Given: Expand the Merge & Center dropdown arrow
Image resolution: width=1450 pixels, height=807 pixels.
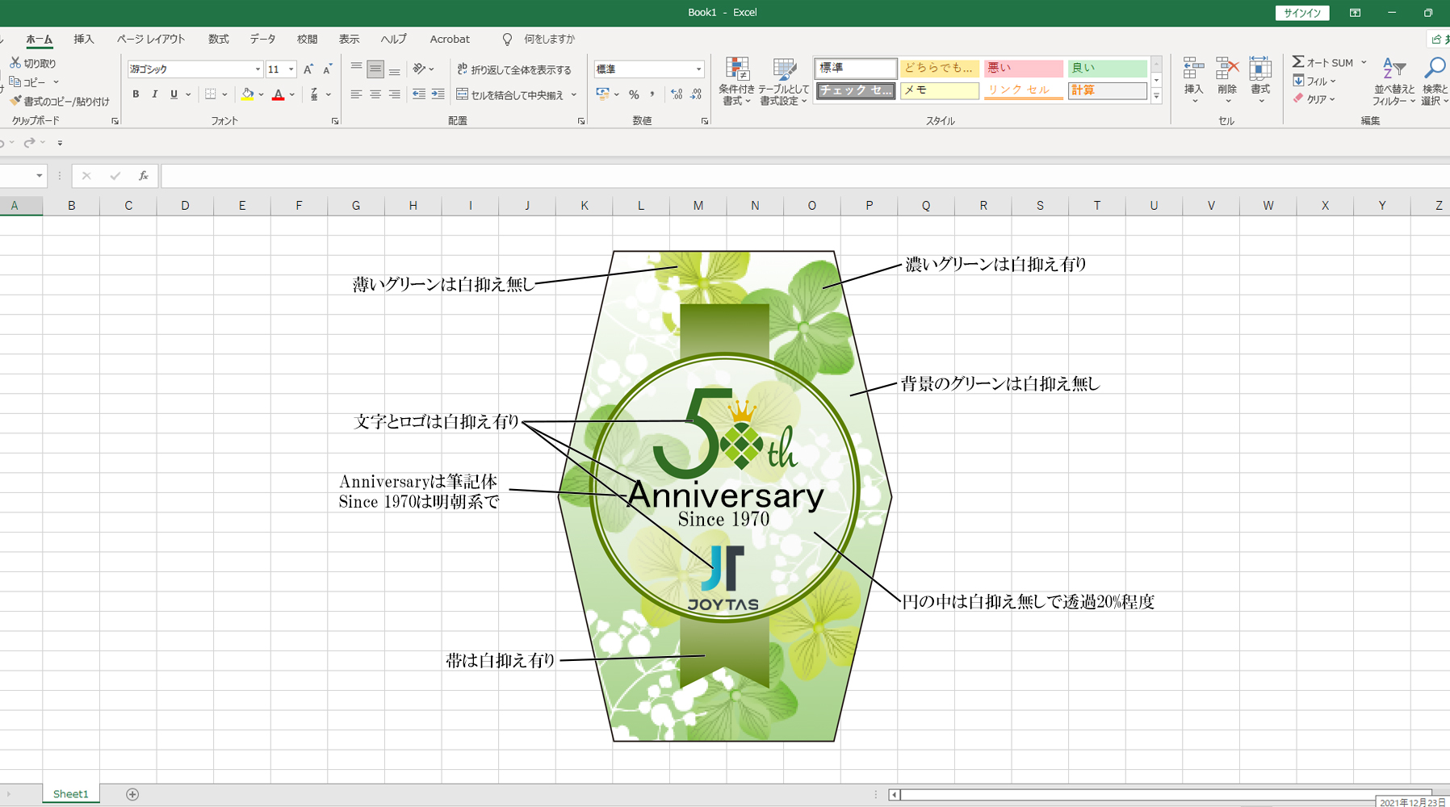Looking at the screenshot, I should click(574, 94).
